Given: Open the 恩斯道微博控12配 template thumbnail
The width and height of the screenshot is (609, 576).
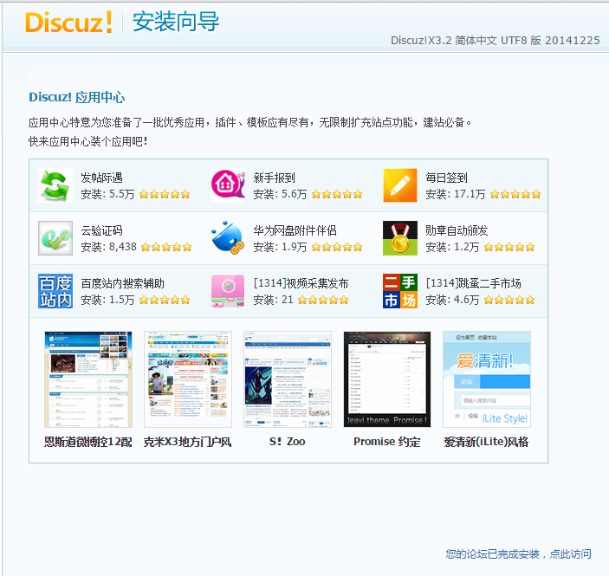Looking at the screenshot, I should tap(88, 379).
